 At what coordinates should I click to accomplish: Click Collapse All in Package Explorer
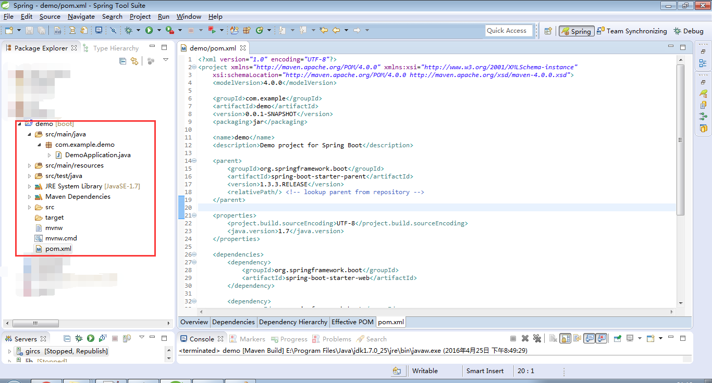tap(122, 61)
